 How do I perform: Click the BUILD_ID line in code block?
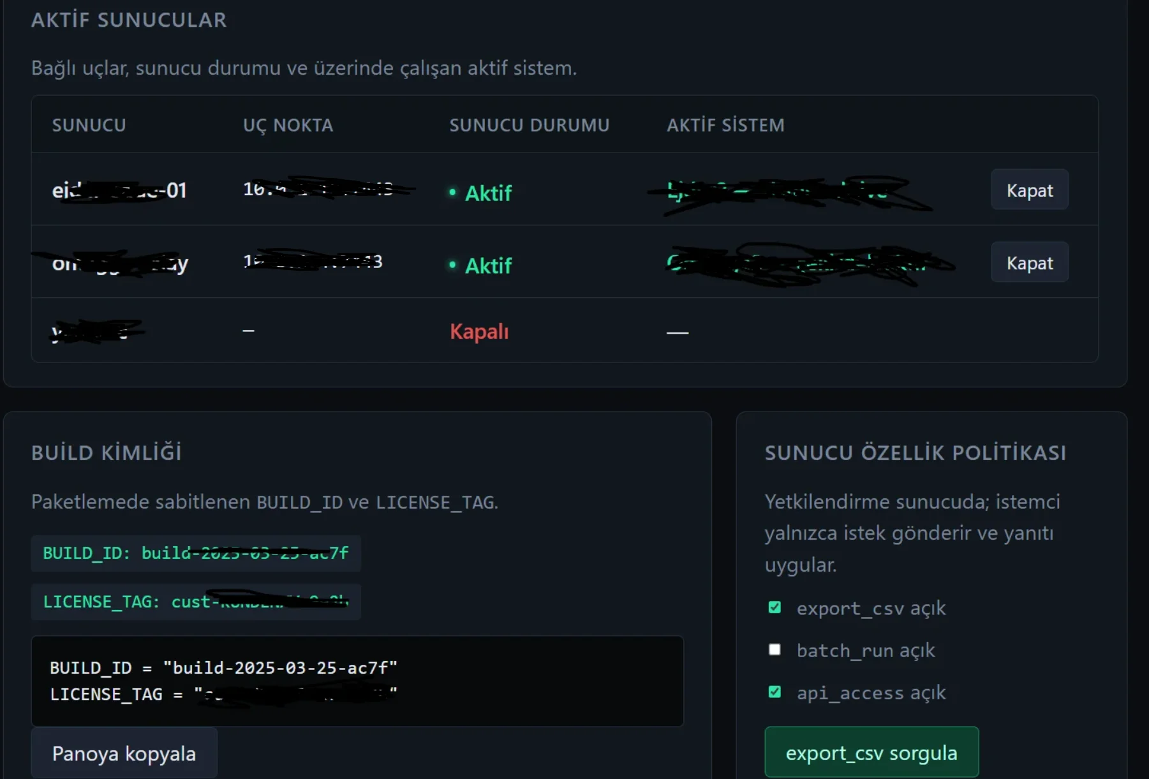tap(224, 668)
